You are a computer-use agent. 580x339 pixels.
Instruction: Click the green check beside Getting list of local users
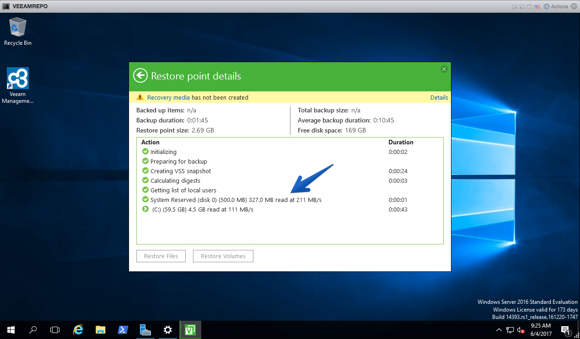pyautogui.click(x=145, y=190)
